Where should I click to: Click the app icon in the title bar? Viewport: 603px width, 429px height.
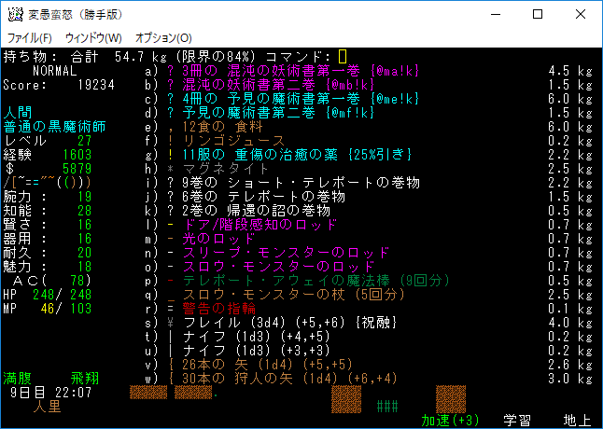pyautogui.click(x=14, y=14)
